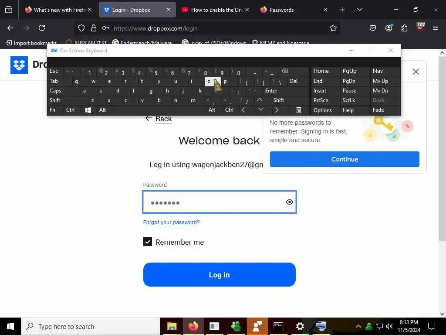
Task: Toggle Caps key on On-Screen Keyboard
Action: pos(64,91)
